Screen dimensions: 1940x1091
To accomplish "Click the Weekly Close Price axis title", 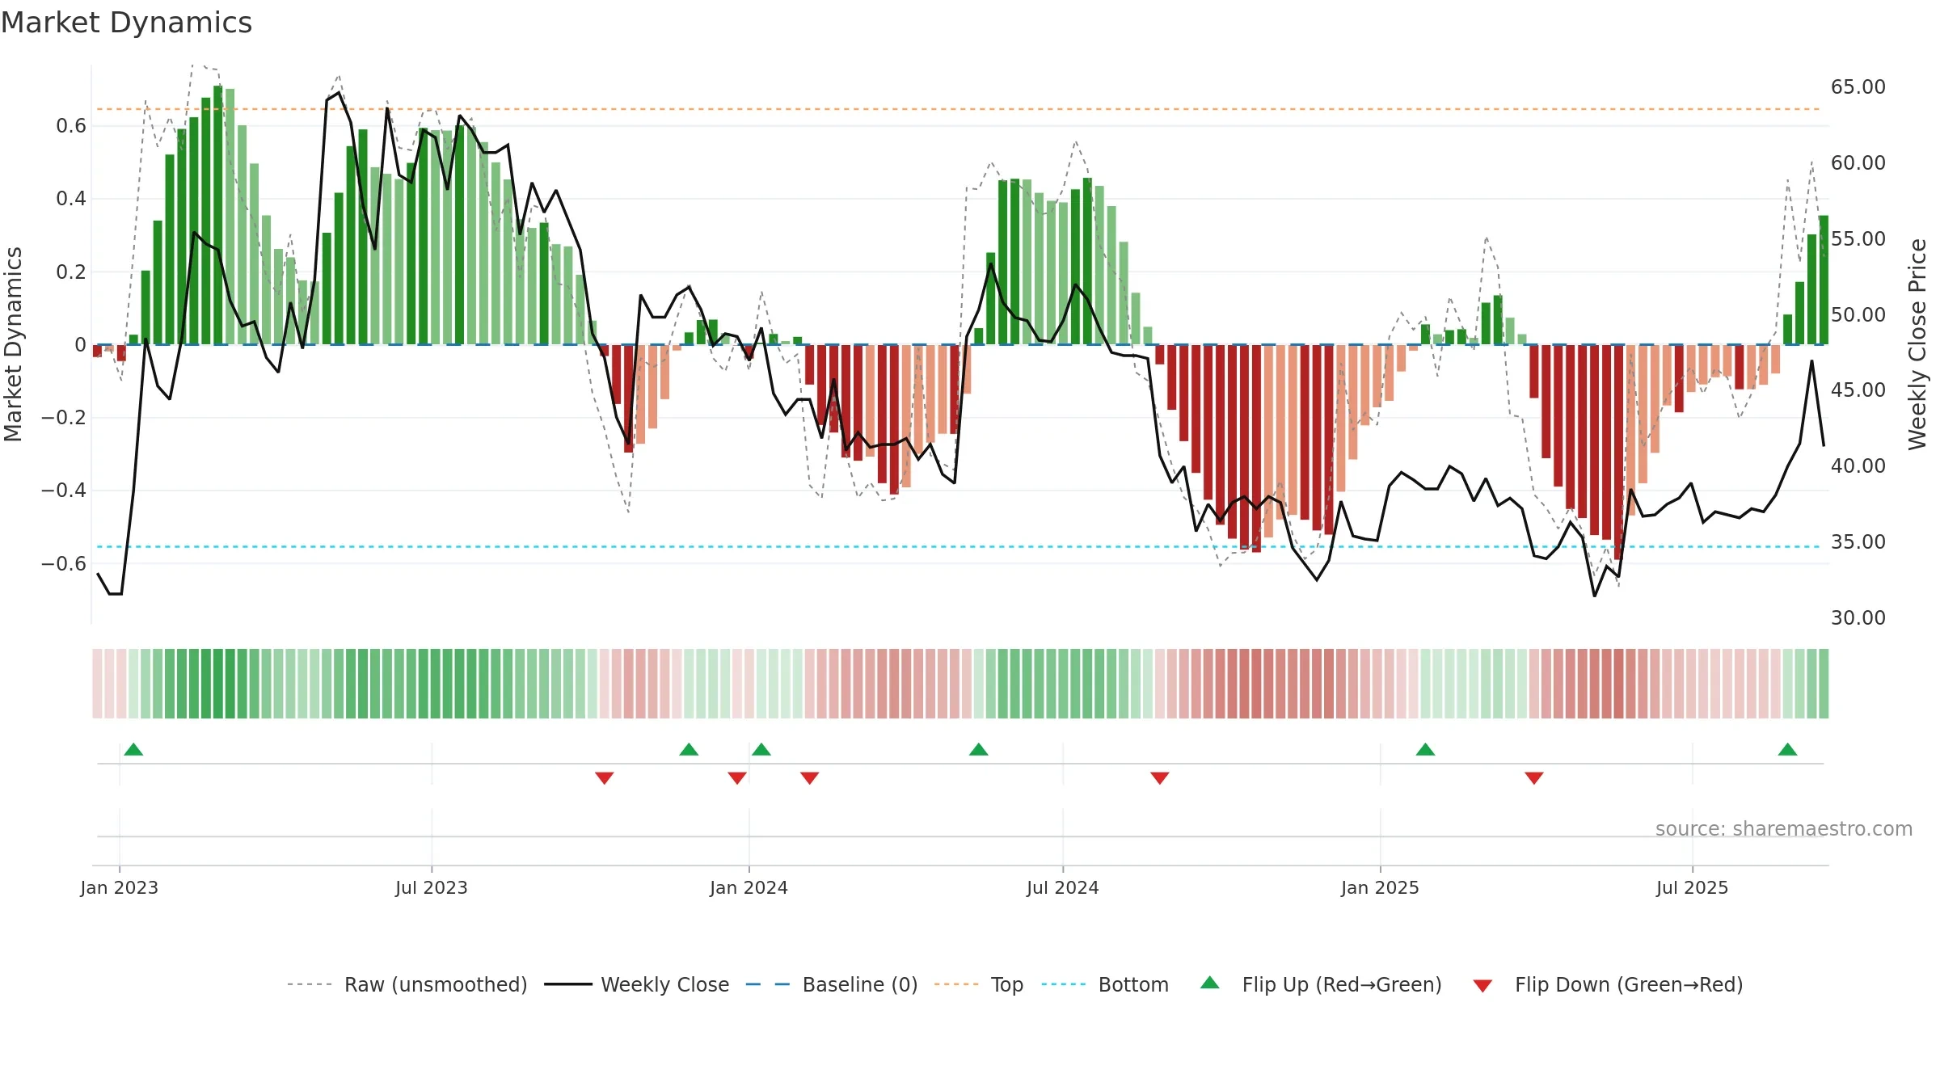I will point(1917,344).
